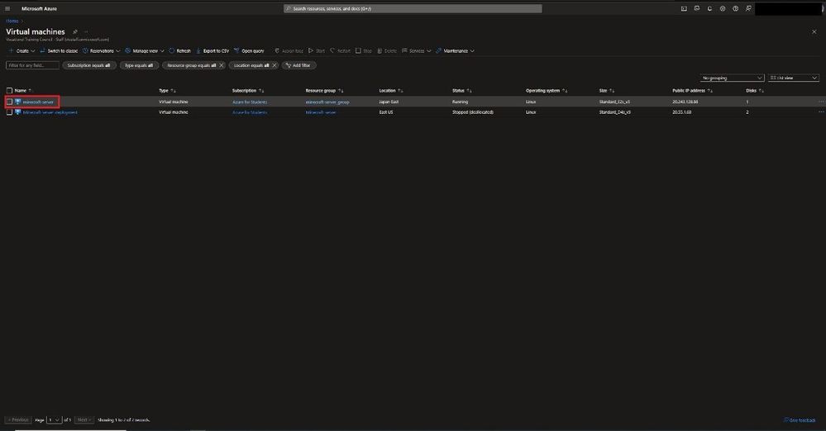Sort by the Subscription column
The width and height of the screenshot is (826, 431).
pyautogui.click(x=248, y=91)
